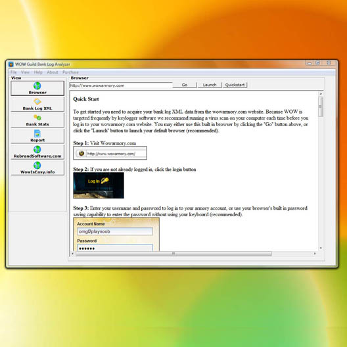The width and height of the screenshot is (347, 347).
Task: Click the vertical scrollbar thumb
Action: (321, 106)
